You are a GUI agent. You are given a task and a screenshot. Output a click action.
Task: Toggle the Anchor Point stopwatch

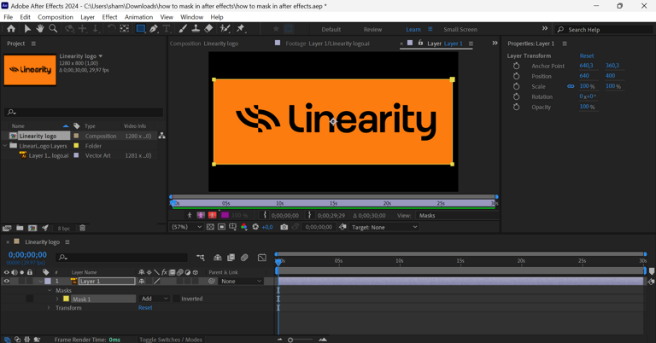(516, 66)
